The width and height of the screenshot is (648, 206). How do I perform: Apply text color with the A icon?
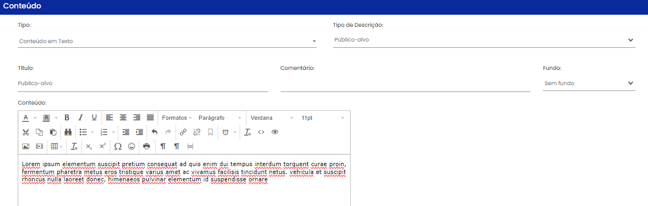point(25,118)
